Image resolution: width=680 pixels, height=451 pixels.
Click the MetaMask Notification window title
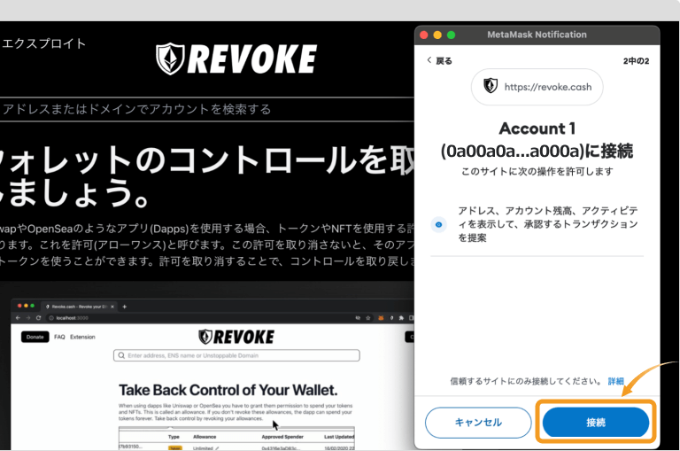537,35
